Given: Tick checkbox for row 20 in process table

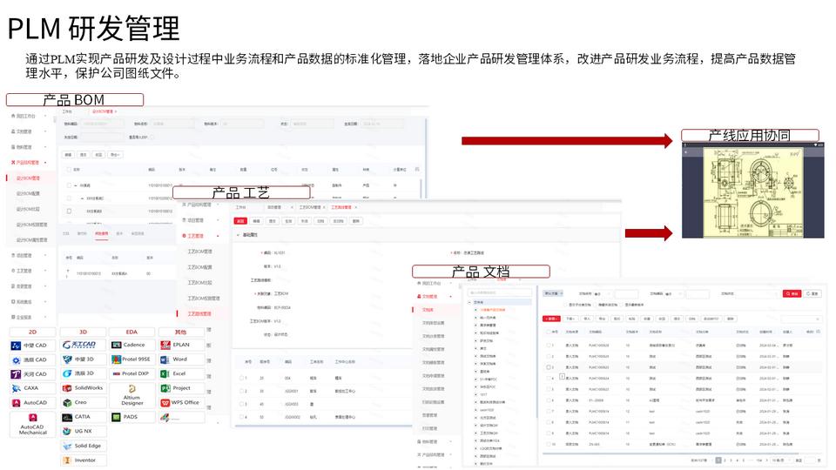Looking at the screenshot, I should 241,378.
